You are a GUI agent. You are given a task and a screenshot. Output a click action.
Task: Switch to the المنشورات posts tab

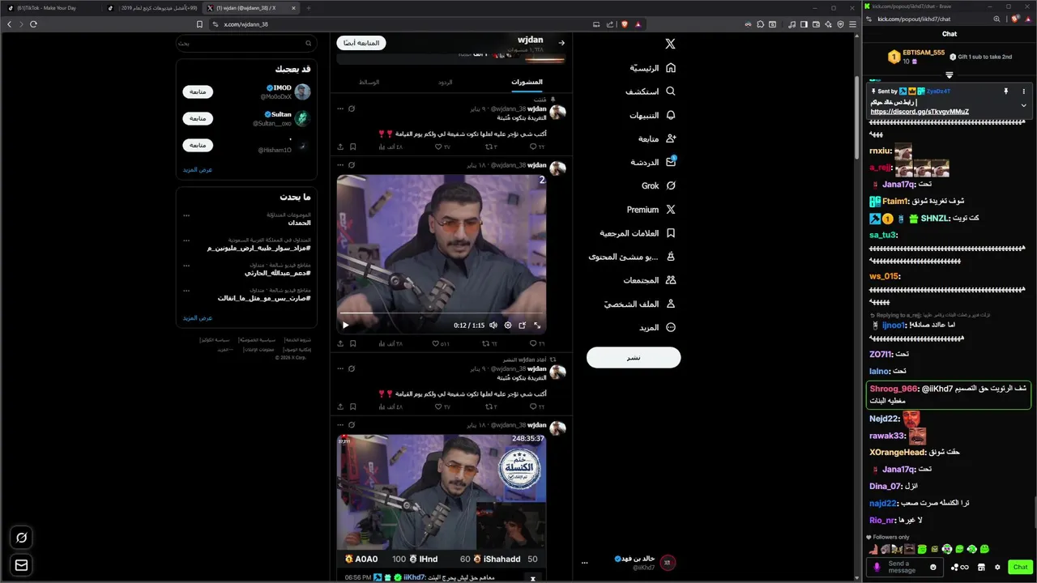click(527, 83)
